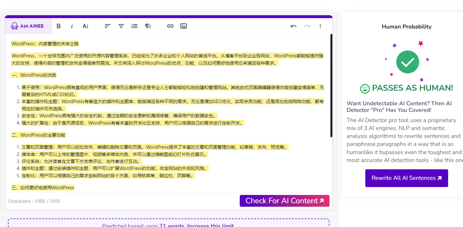
Task: Toggle bold formatting
Action: tap(58, 26)
